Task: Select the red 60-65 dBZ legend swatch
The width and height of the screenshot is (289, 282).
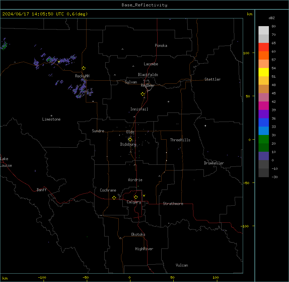Action: (x=264, y=47)
